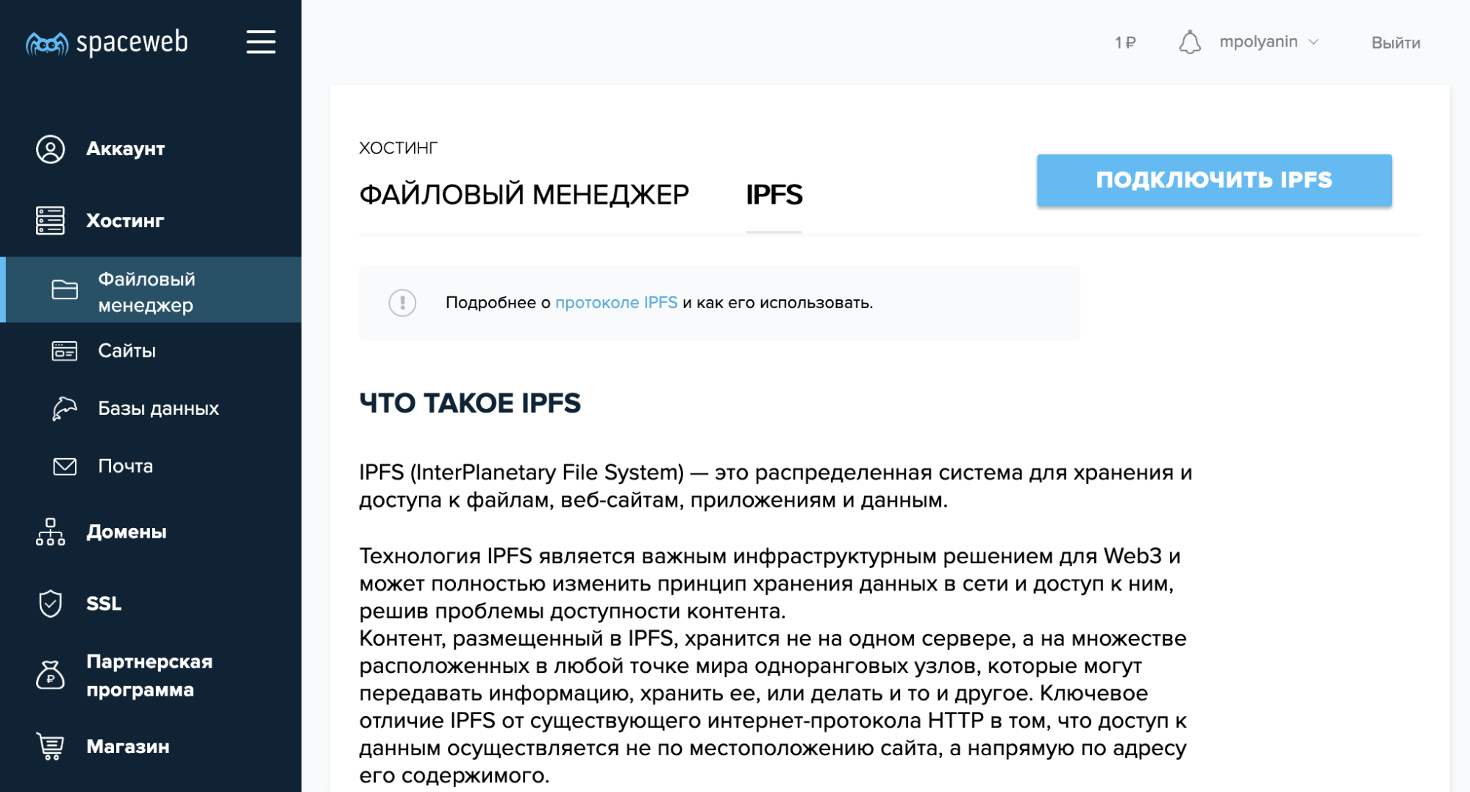Click the Магазин shopping cart icon
Viewport: 1470px width, 792px height.
[49, 746]
